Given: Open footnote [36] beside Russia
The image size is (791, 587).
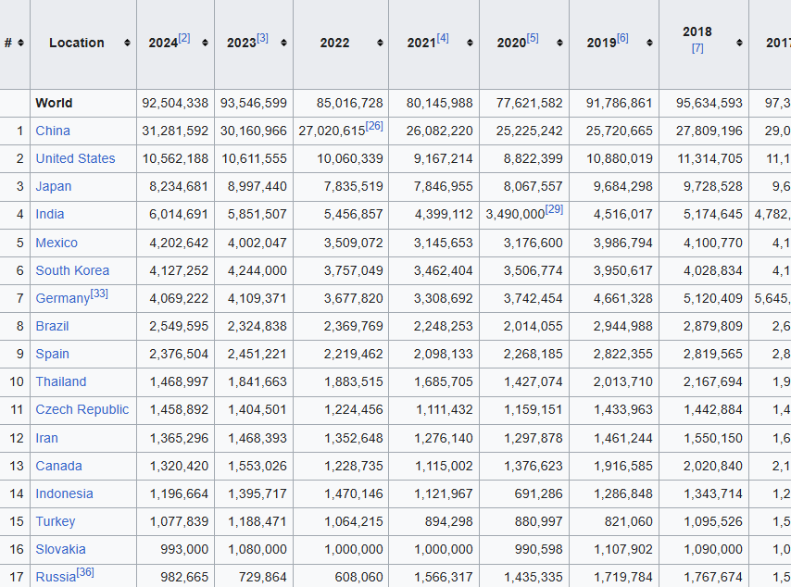Looking at the screenshot, I should [85, 572].
